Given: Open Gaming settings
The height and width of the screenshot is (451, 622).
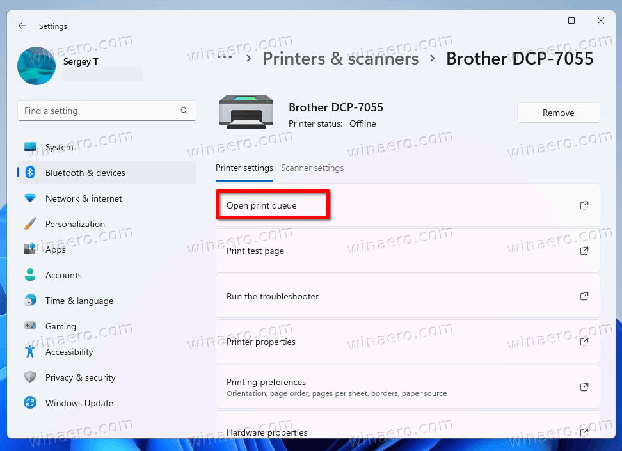Looking at the screenshot, I should click(x=107, y=326).
